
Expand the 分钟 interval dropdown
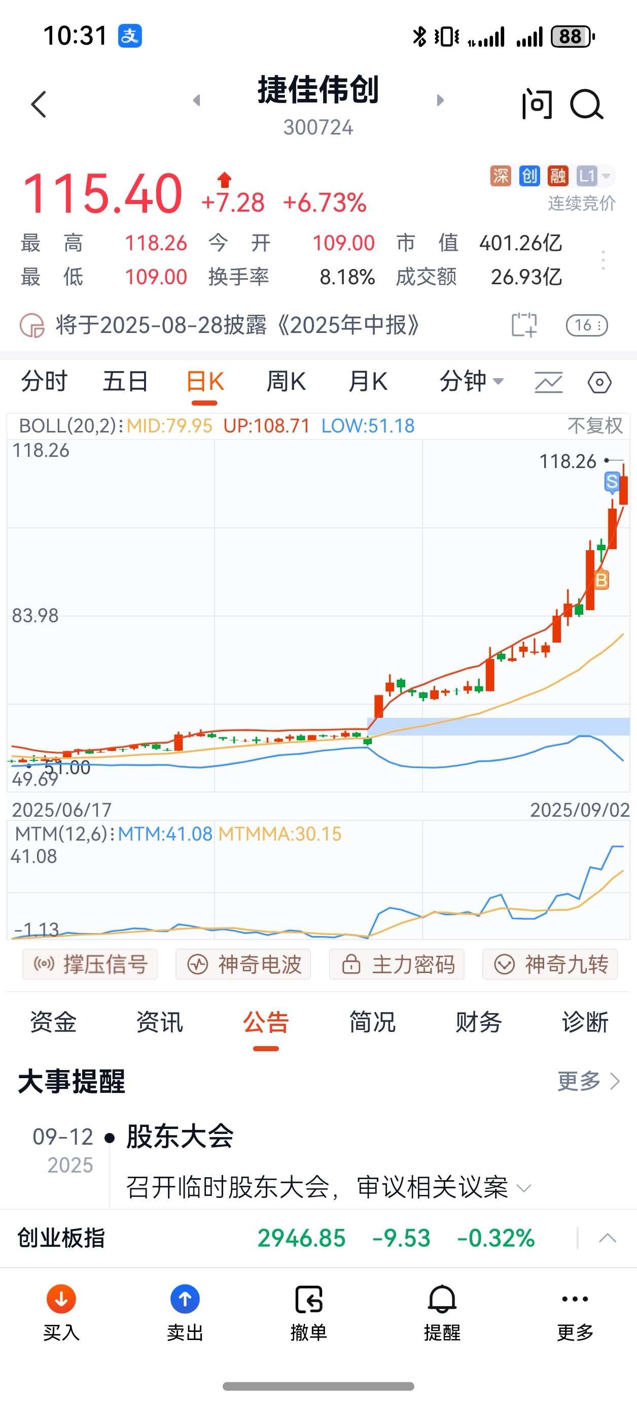coord(472,381)
